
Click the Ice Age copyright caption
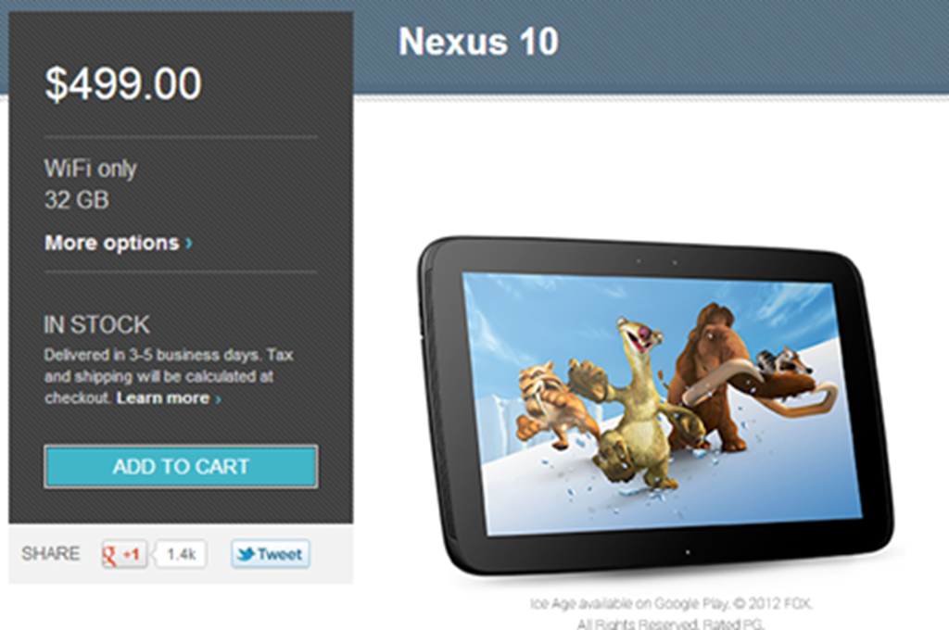[x=671, y=613]
